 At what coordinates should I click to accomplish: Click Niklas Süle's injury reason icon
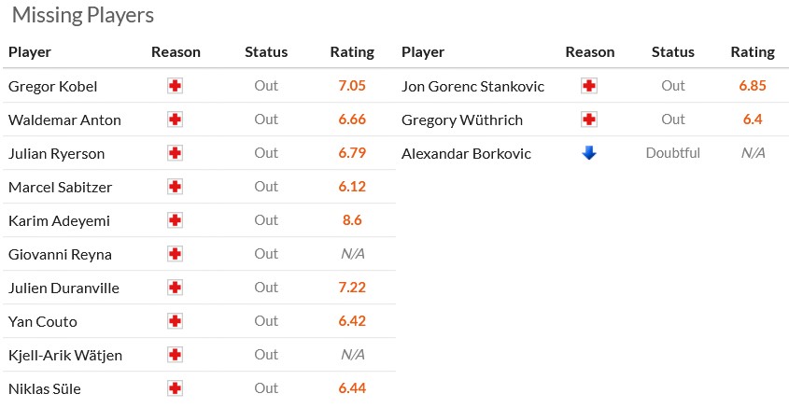click(x=176, y=388)
